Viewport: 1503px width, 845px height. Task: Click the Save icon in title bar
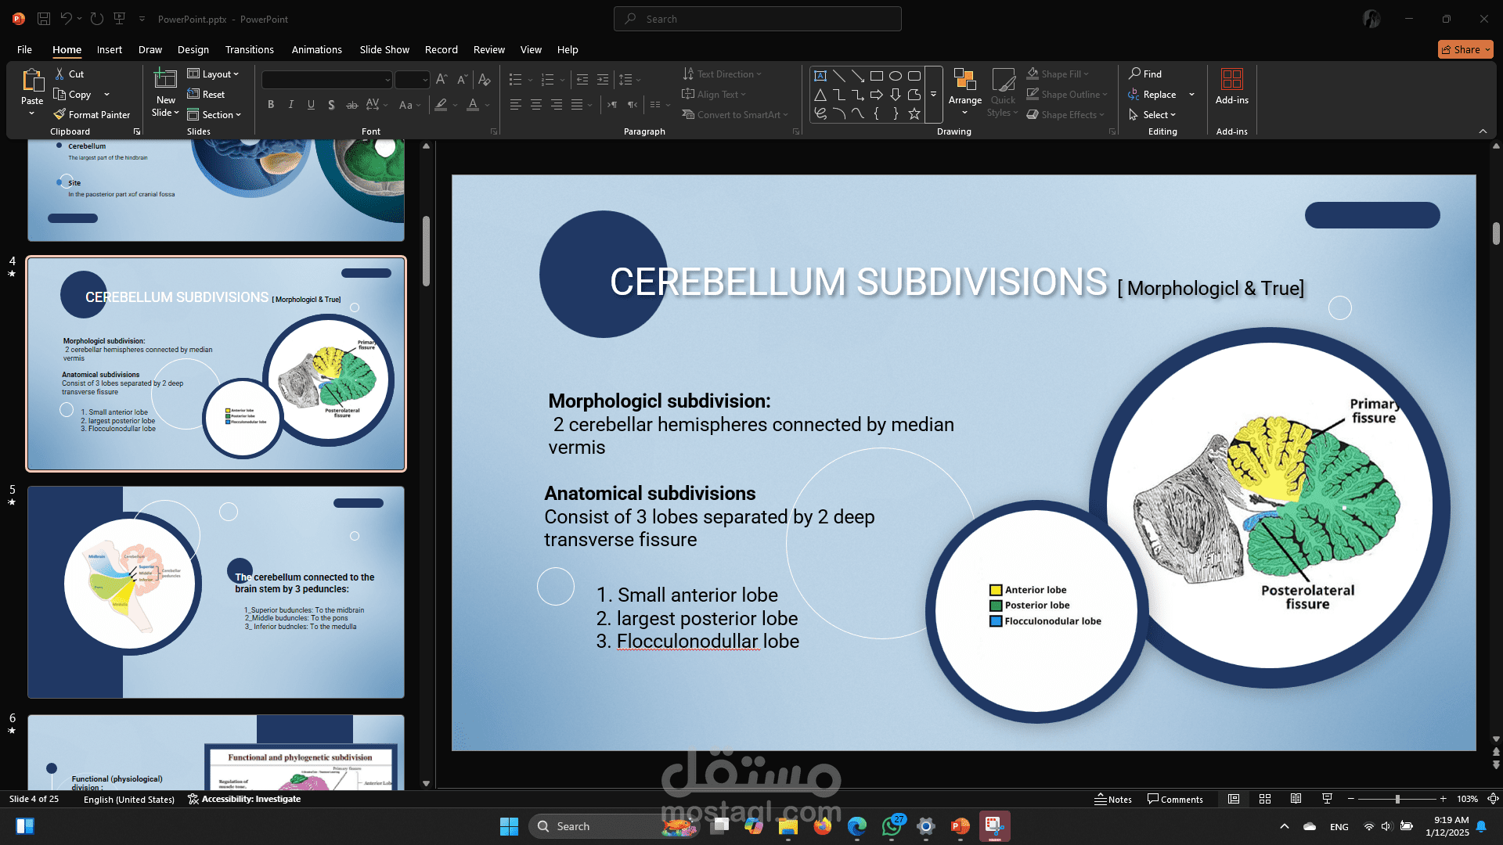click(x=44, y=19)
